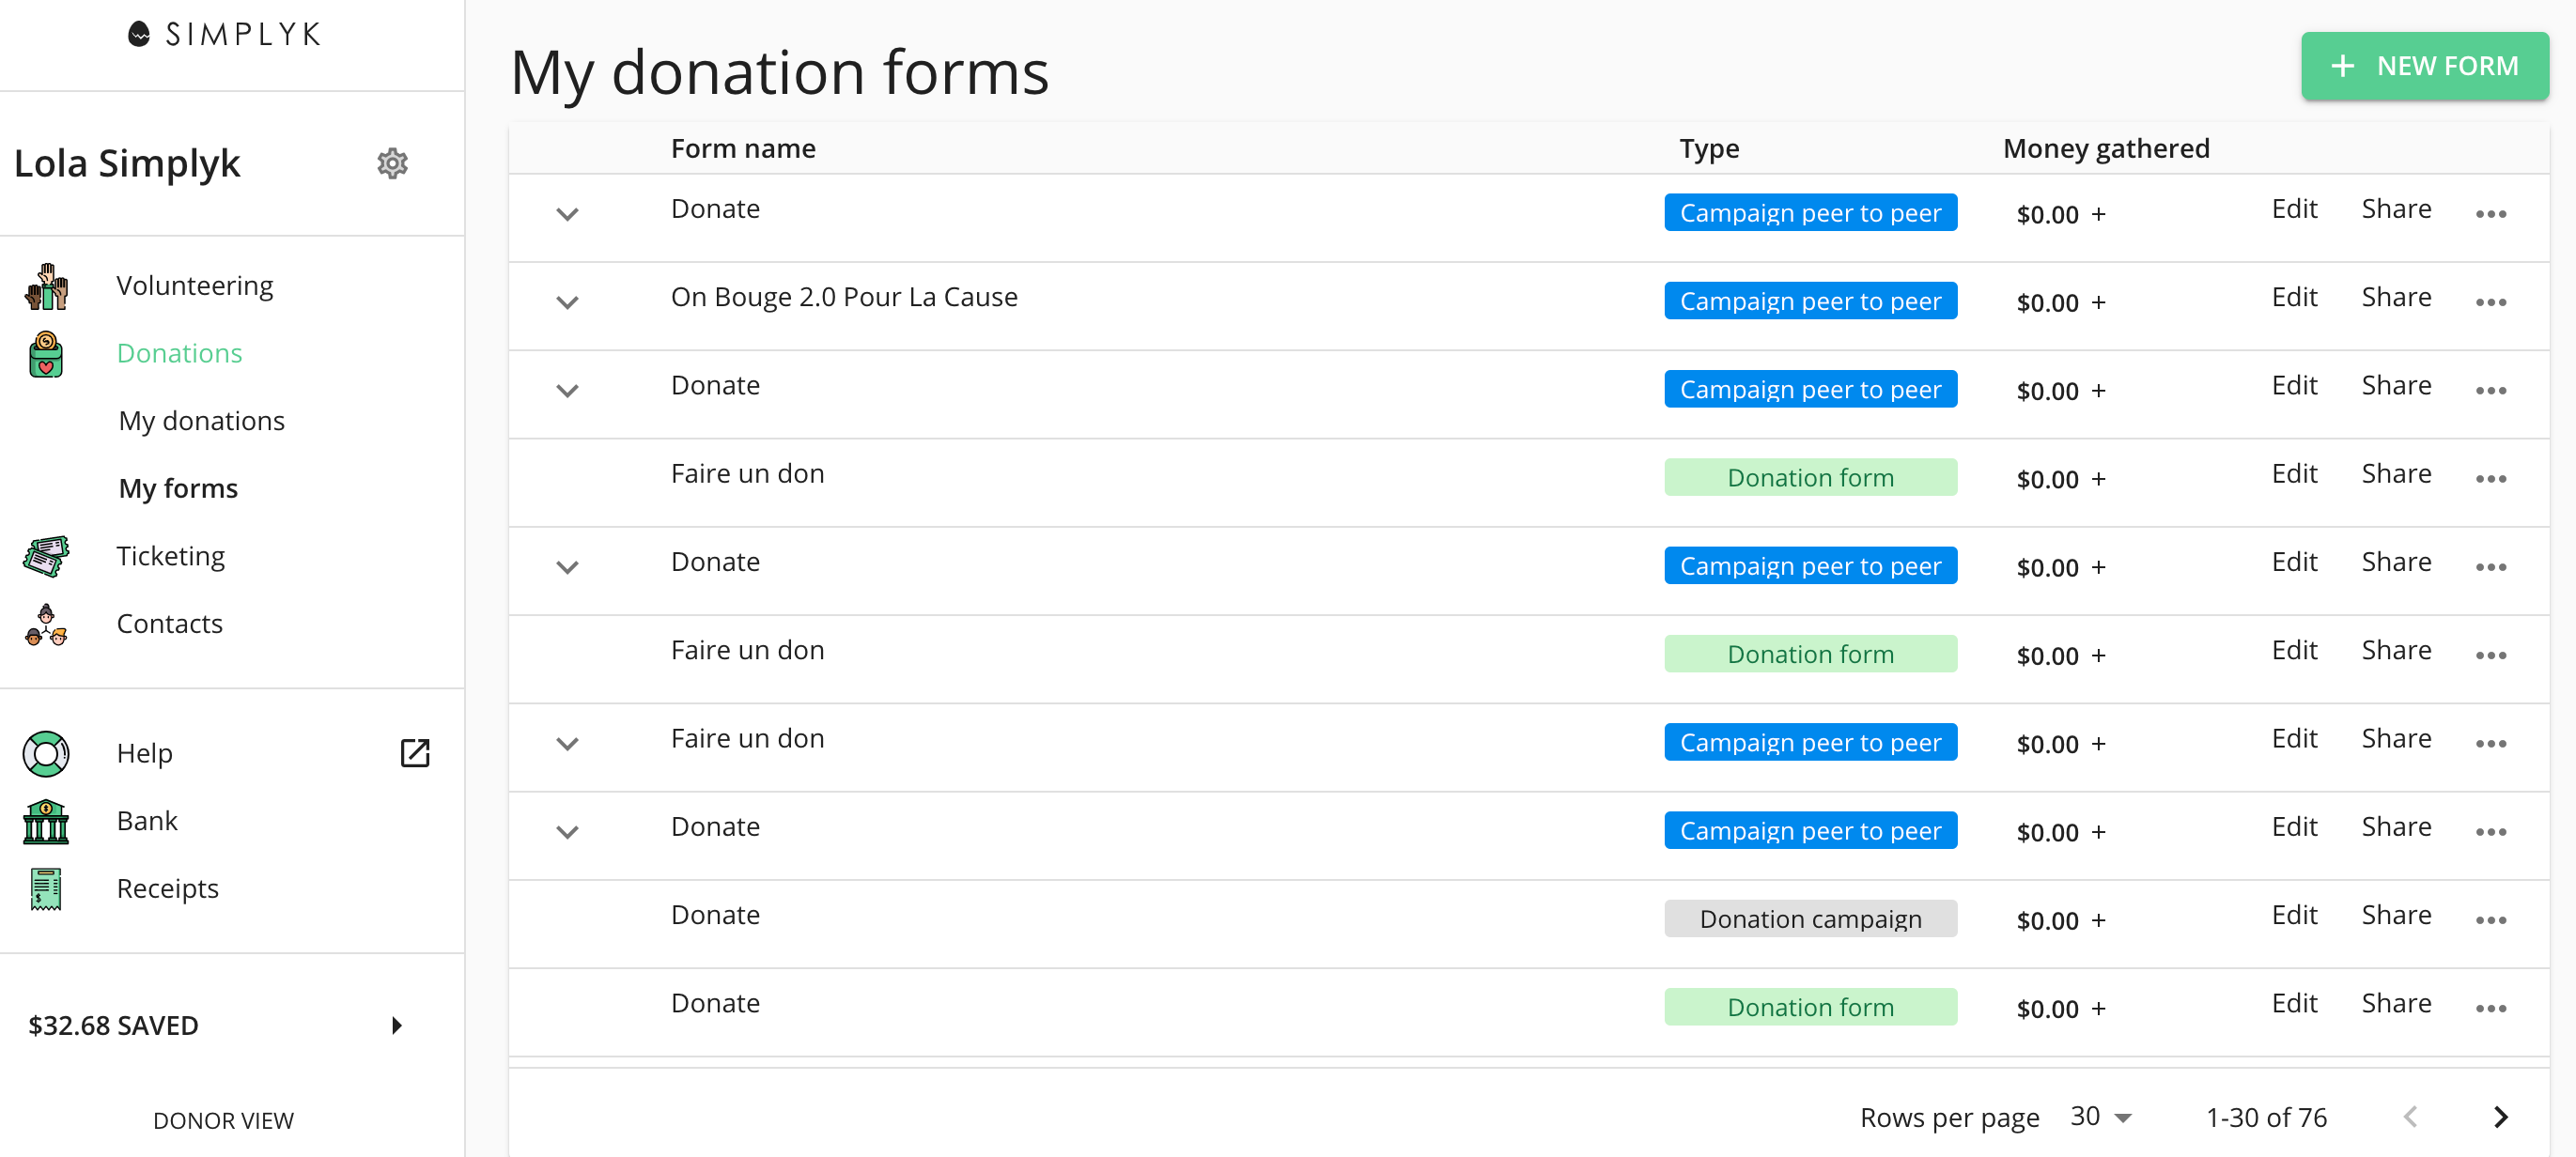This screenshot has width=2576, height=1157.
Task: Click Edit for On Bouge 2.0 form
Action: coord(2293,297)
